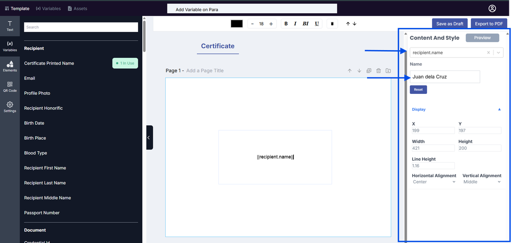Image resolution: width=511 pixels, height=243 pixels.
Task: Click Save as Draft button
Action: pos(450,24)
